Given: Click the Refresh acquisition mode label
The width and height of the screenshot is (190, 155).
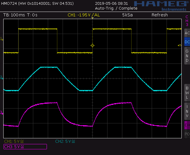Looking at the screenshot, I should [x=159, y=15].
